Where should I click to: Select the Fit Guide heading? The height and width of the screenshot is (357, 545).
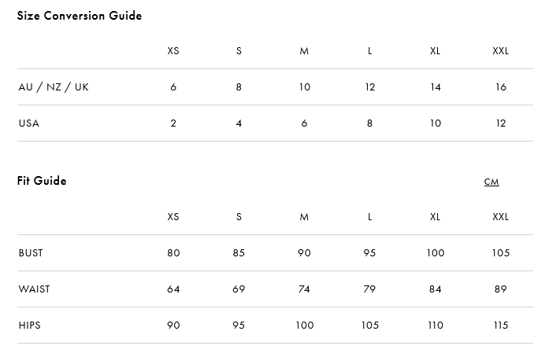tap(42, 181)
